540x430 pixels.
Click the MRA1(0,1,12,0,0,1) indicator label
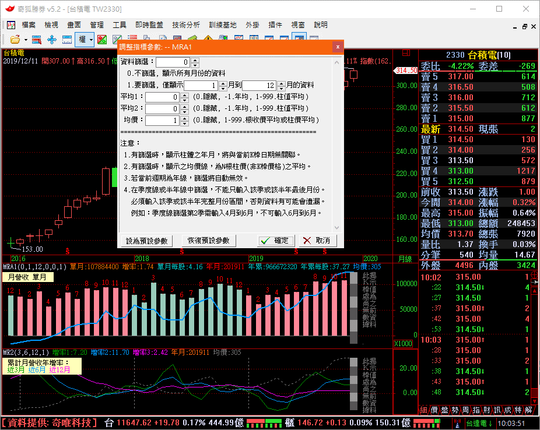coord(35,267)
